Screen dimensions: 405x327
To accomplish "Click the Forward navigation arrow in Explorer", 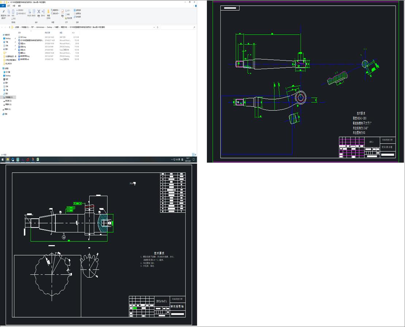I will tap(5, 27).
